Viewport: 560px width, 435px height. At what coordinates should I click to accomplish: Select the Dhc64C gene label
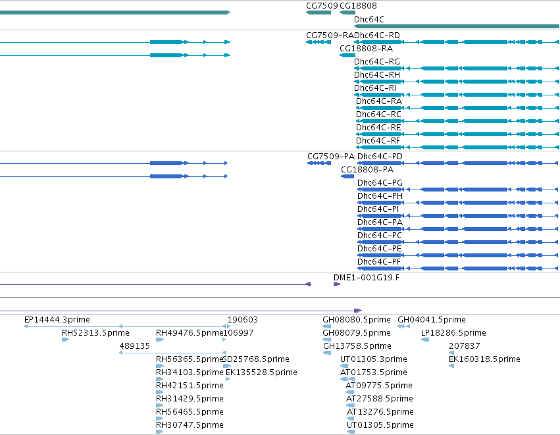coord(369,19)
